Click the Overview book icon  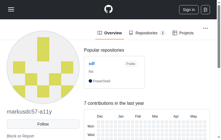pos(100,33)
